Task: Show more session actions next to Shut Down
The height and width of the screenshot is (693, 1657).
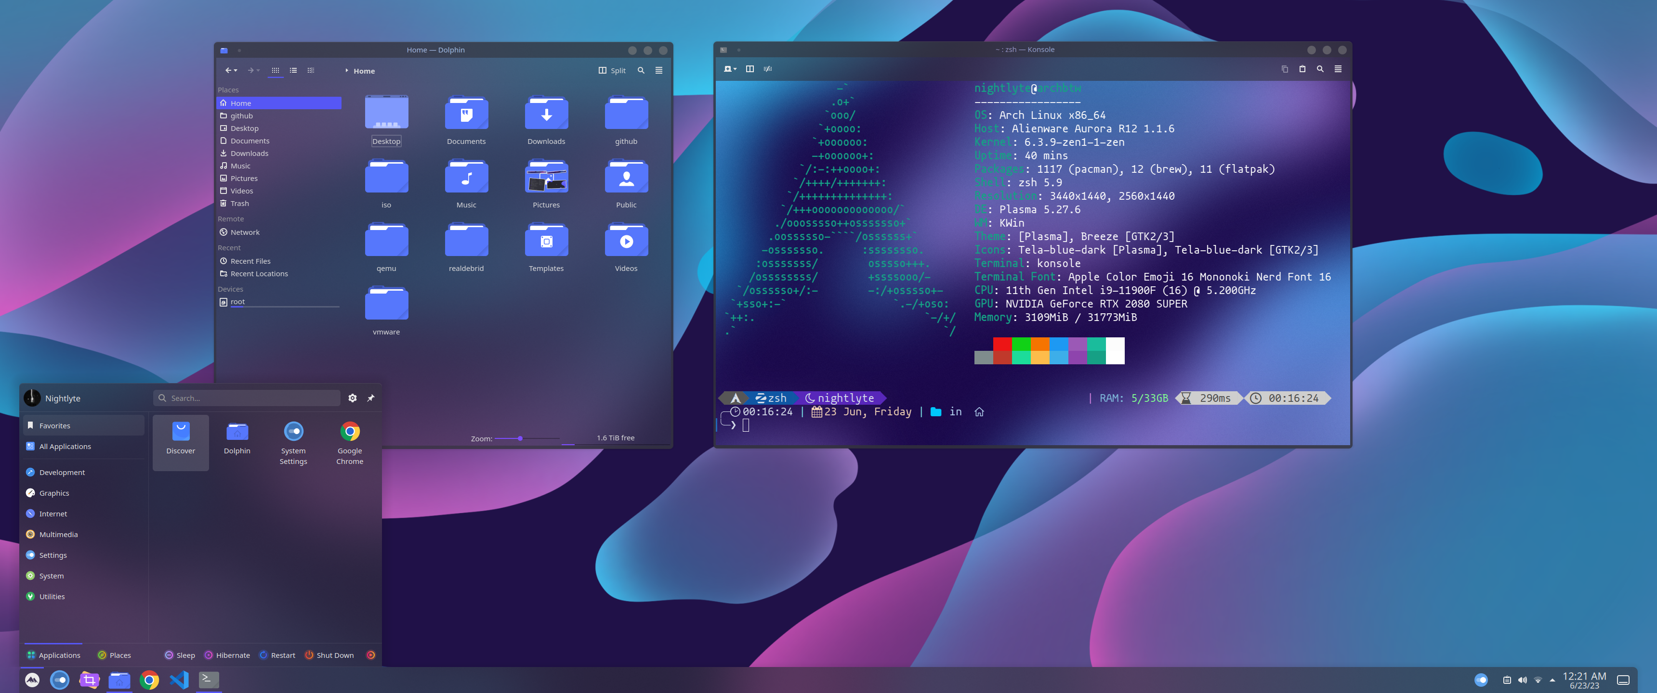Action: (370, 655)
